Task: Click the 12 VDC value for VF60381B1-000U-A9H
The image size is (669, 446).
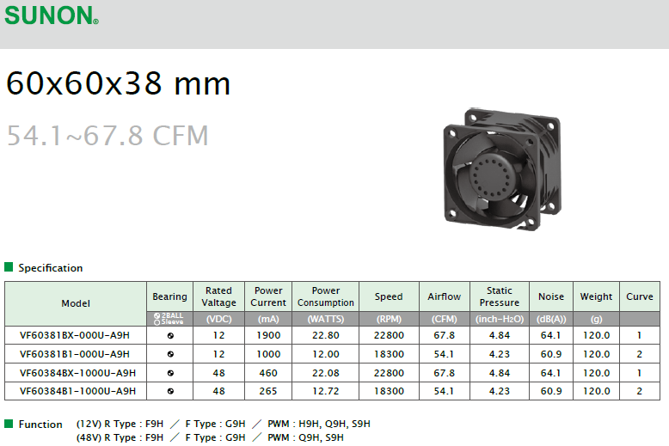Action: [x=219, y=354]
